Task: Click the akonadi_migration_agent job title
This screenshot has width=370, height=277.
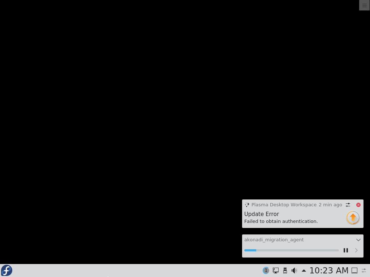Action: point(274,240)
